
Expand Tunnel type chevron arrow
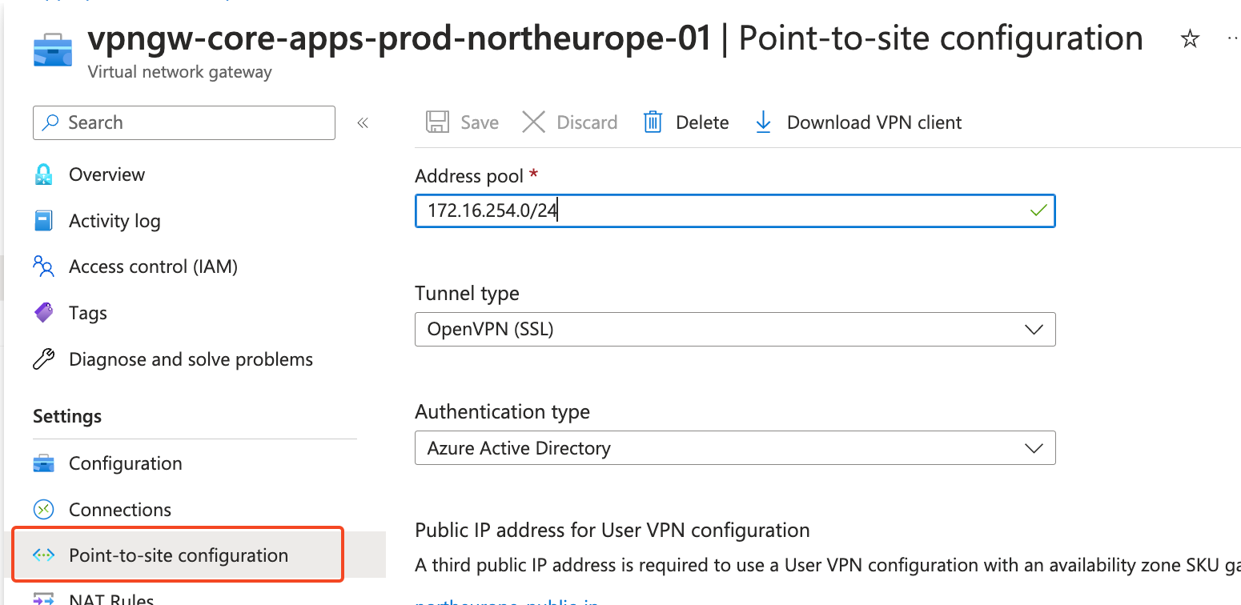pyautogui.click(x=1034, y=330)
